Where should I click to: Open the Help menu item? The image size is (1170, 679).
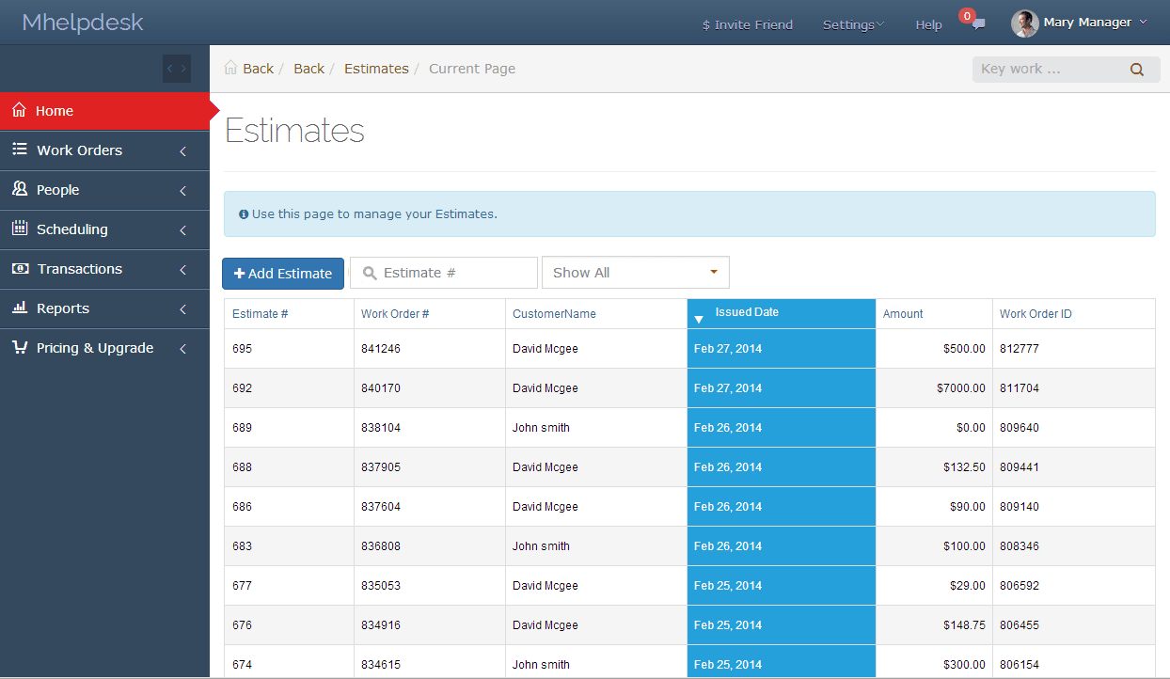pyautogui.click(x=928, y=24)
